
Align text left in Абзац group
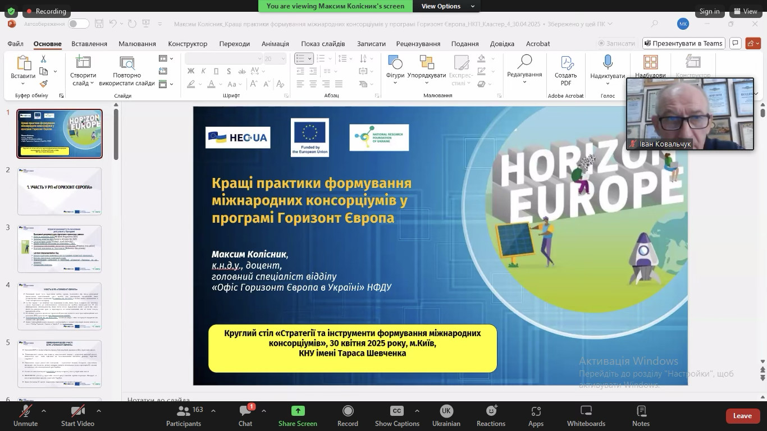300,84
